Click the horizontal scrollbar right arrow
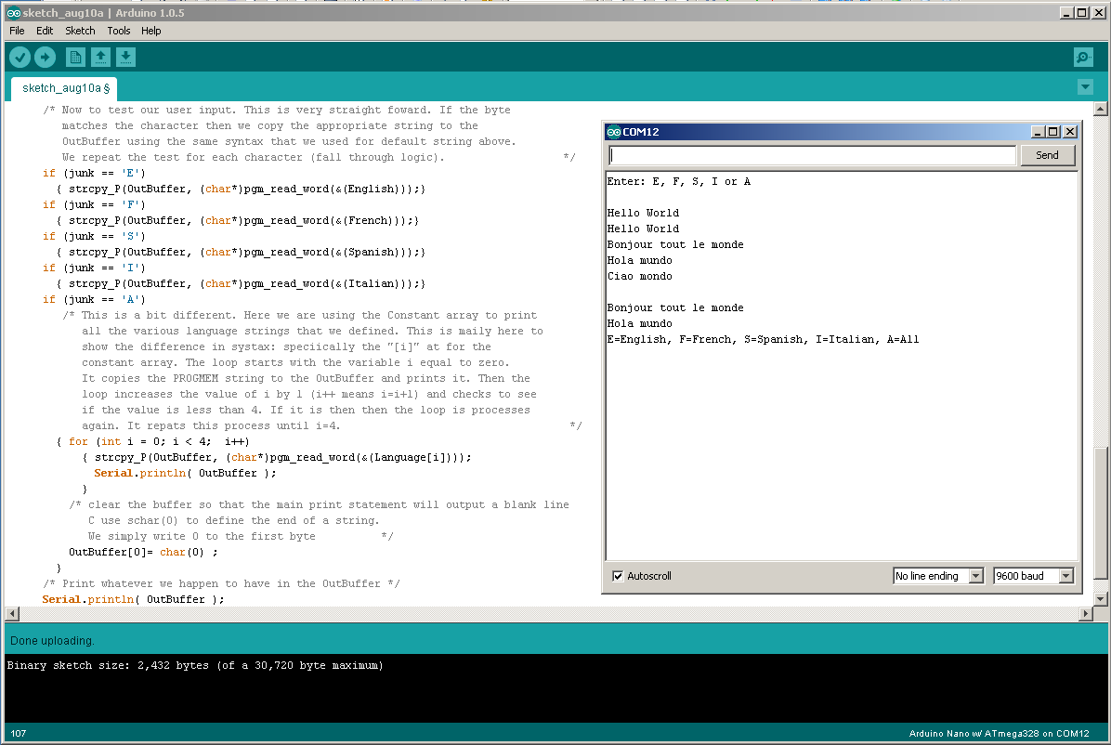 point(1086,614)
